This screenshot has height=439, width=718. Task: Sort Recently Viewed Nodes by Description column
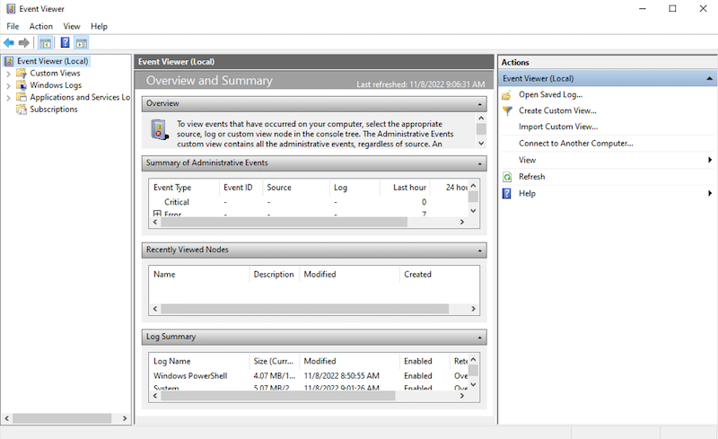click(274, 274)
